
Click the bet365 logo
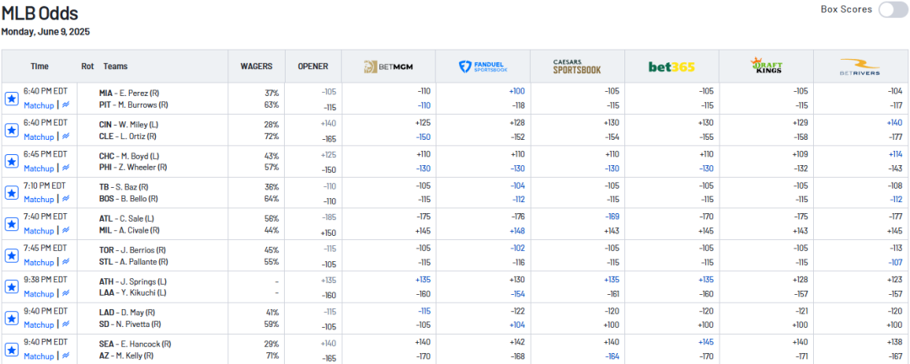(671, 67)
